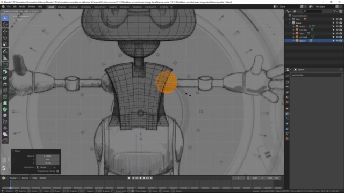Open the Render properties tab
The height and width of the screenshot is (193, 344).
click(287, 82)
